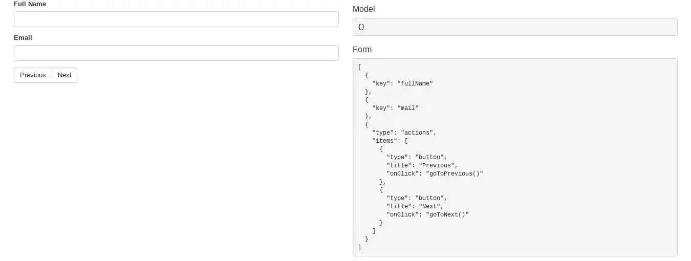Click the "type": "actions" line
Viewport: 691px width, 261px height.
[404, 133]
